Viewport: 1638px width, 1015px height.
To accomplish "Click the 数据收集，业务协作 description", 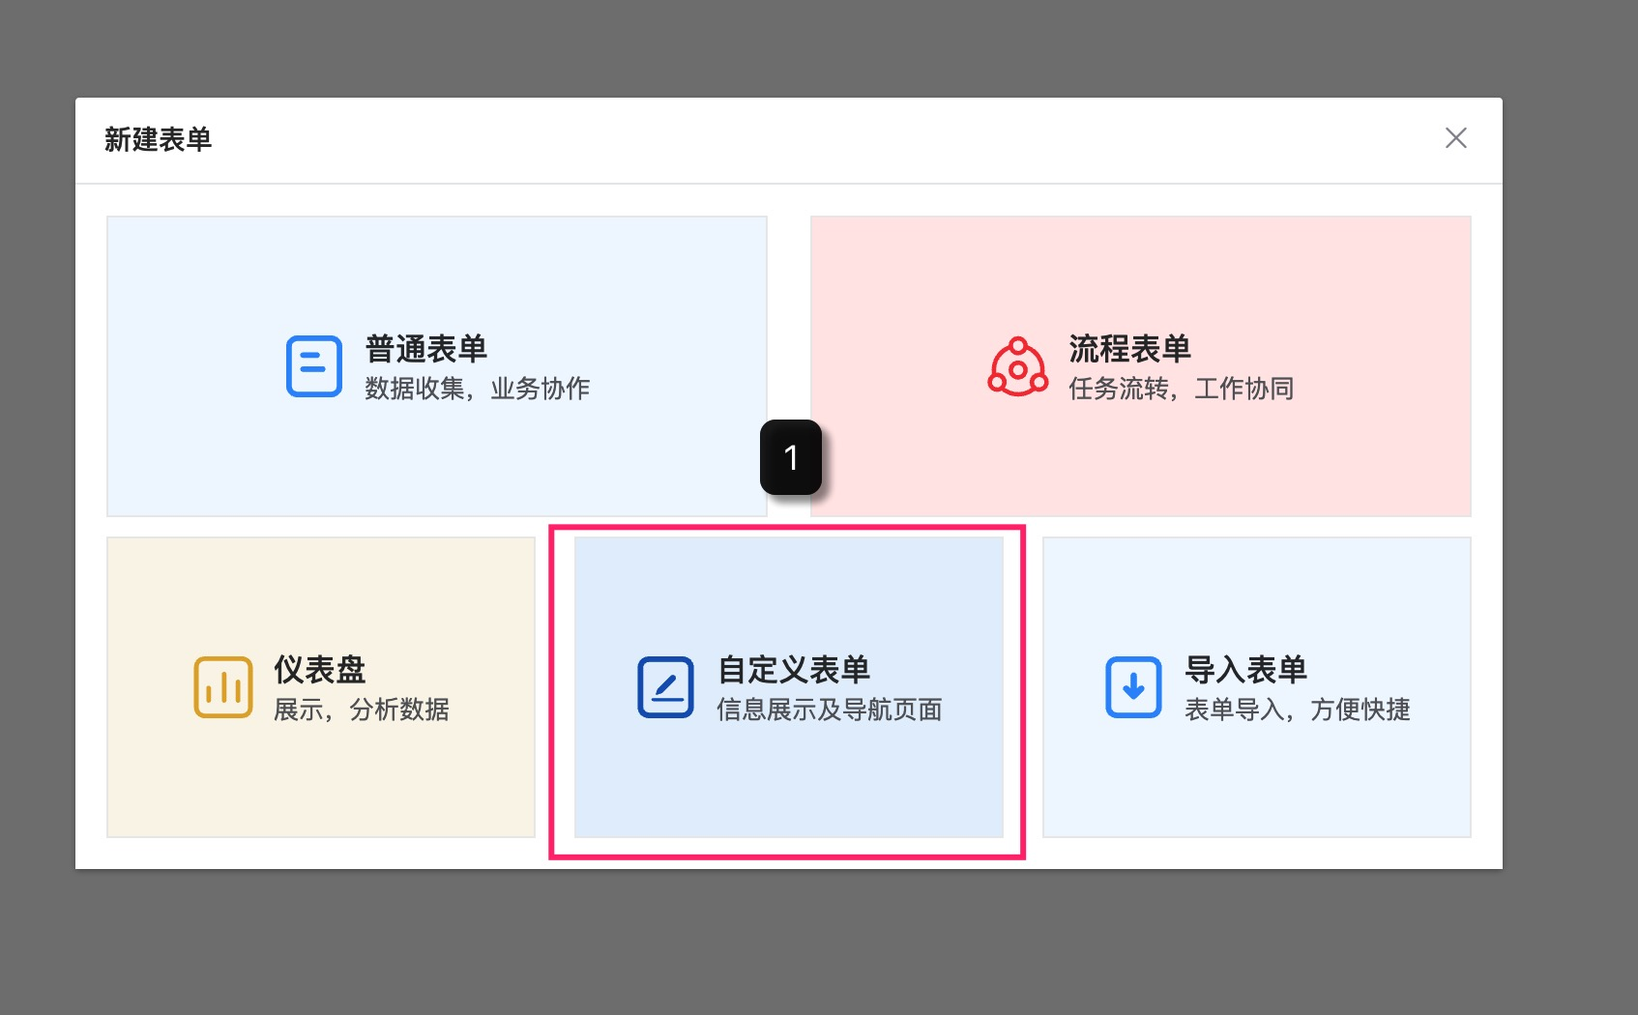I will [477, 389].
